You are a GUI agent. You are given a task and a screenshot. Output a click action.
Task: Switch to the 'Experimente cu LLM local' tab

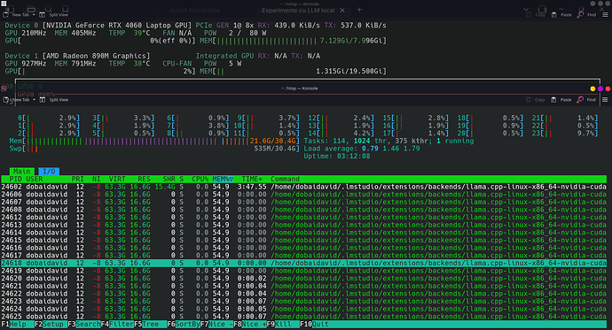pyautogui.click(x=298, y=11)
